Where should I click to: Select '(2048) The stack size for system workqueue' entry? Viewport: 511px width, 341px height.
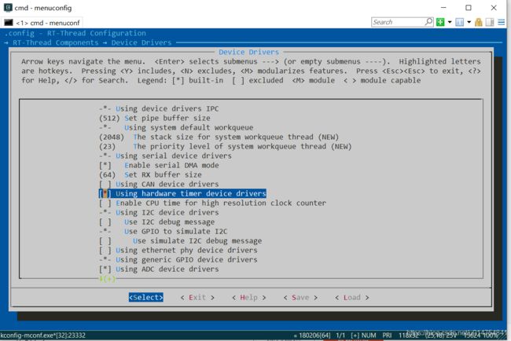point(219,137)
